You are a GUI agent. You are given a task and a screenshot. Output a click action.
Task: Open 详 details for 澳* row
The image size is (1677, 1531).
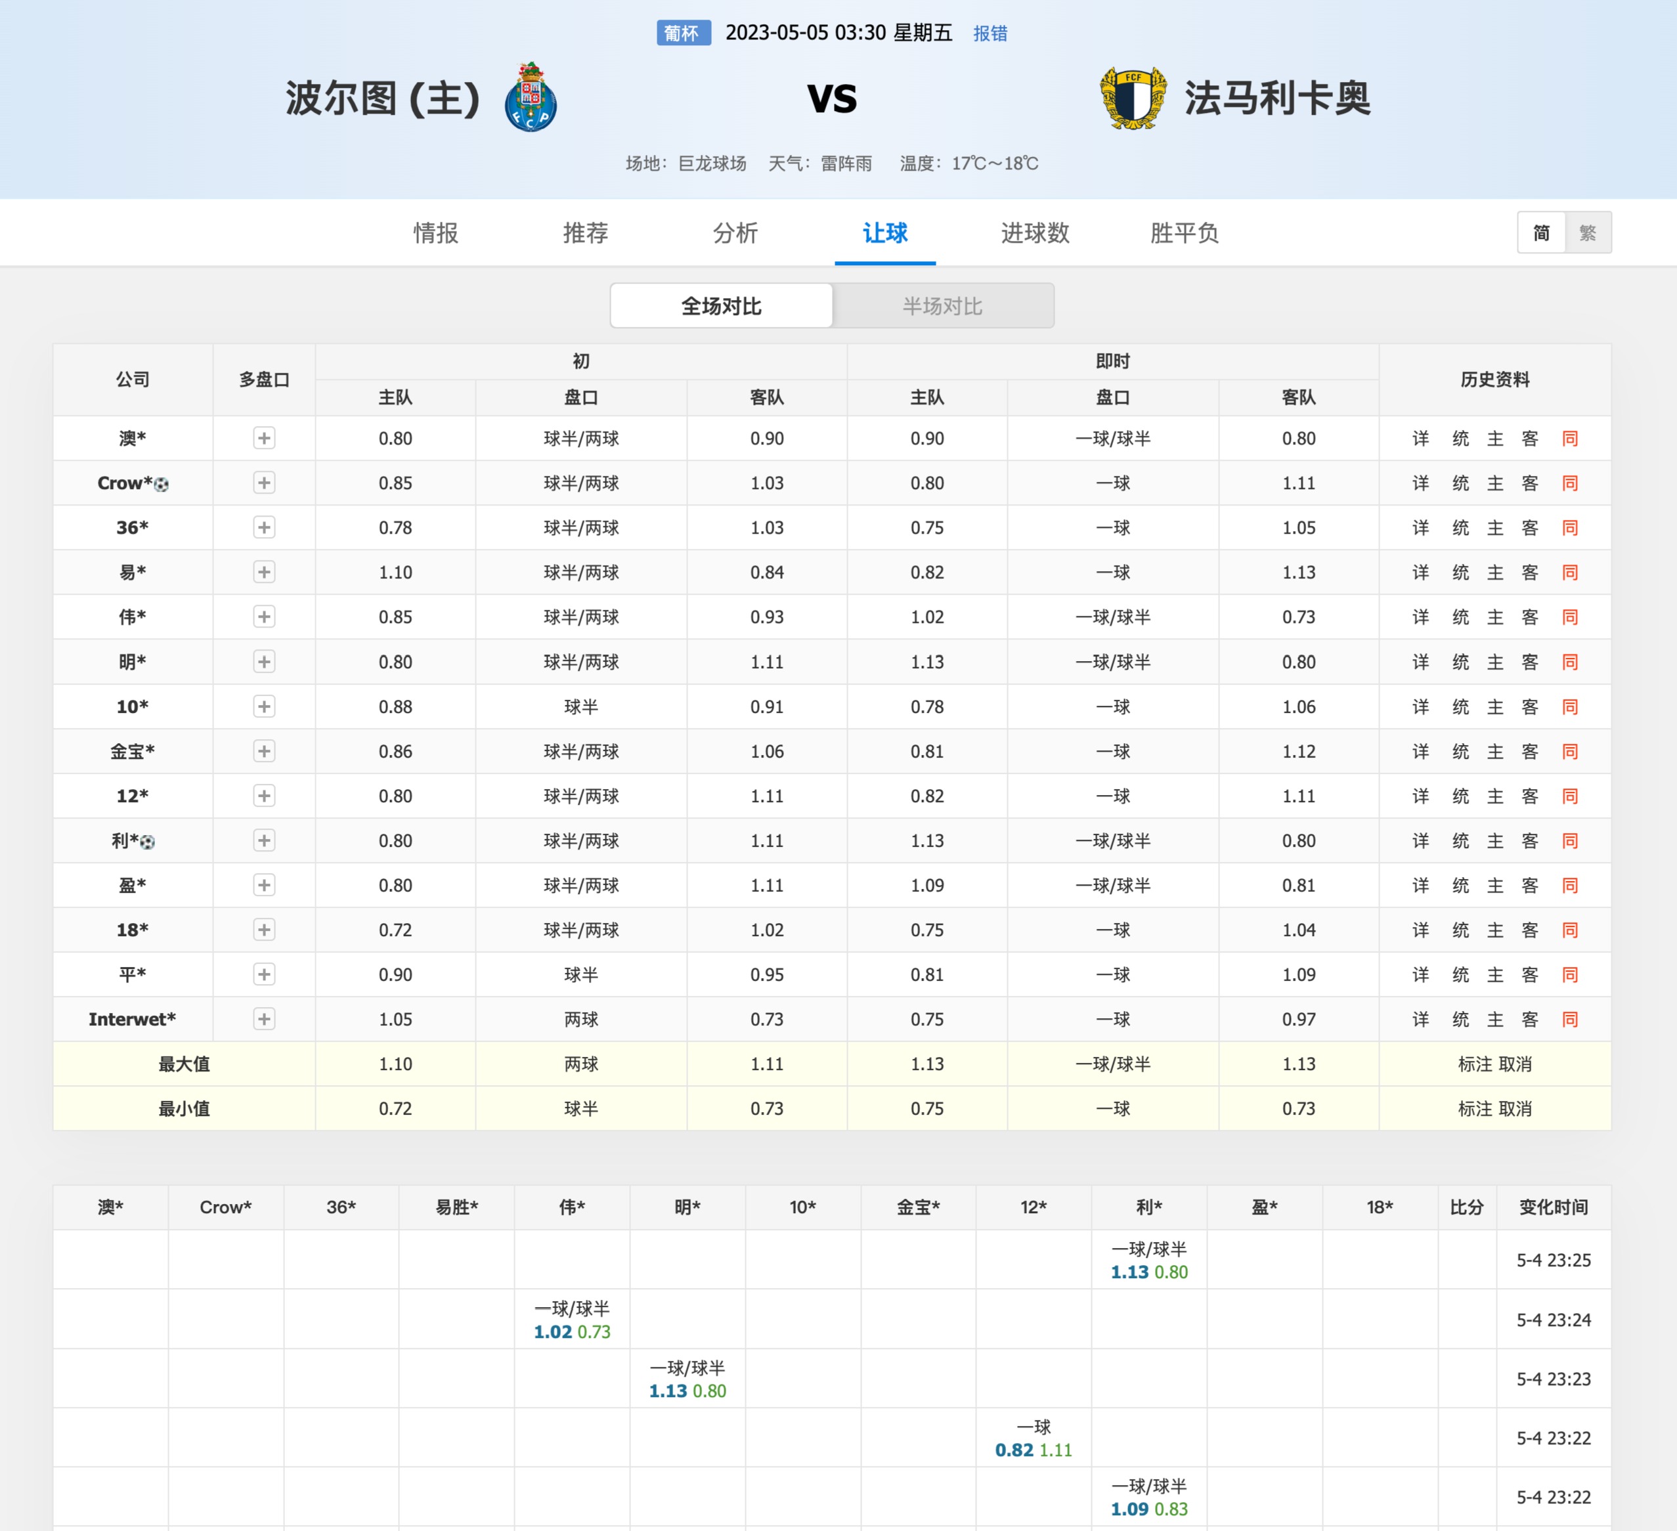pos(1421,439)
